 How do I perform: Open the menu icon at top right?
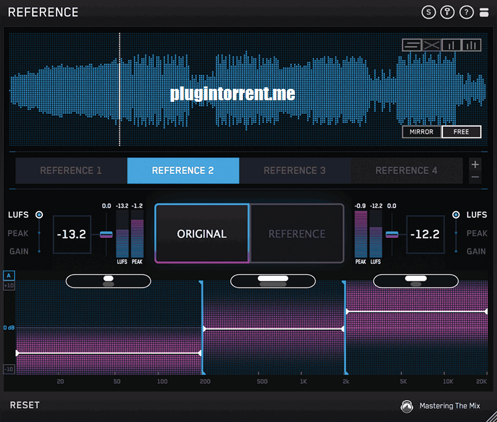(x=484, y=12)
